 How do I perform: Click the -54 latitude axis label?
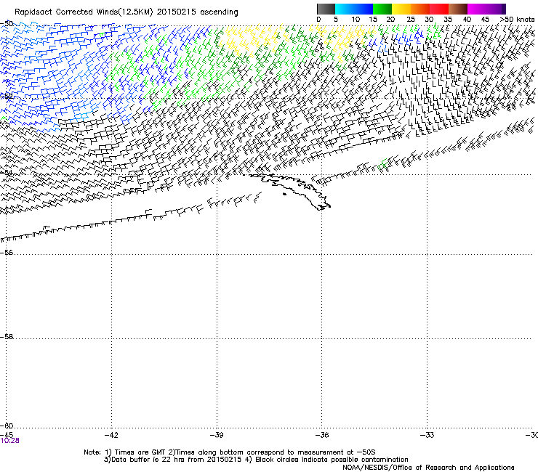click(7, 172)
